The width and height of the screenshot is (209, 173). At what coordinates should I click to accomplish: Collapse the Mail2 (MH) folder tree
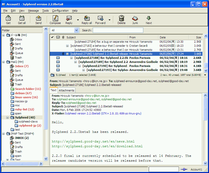pos(4,62)
